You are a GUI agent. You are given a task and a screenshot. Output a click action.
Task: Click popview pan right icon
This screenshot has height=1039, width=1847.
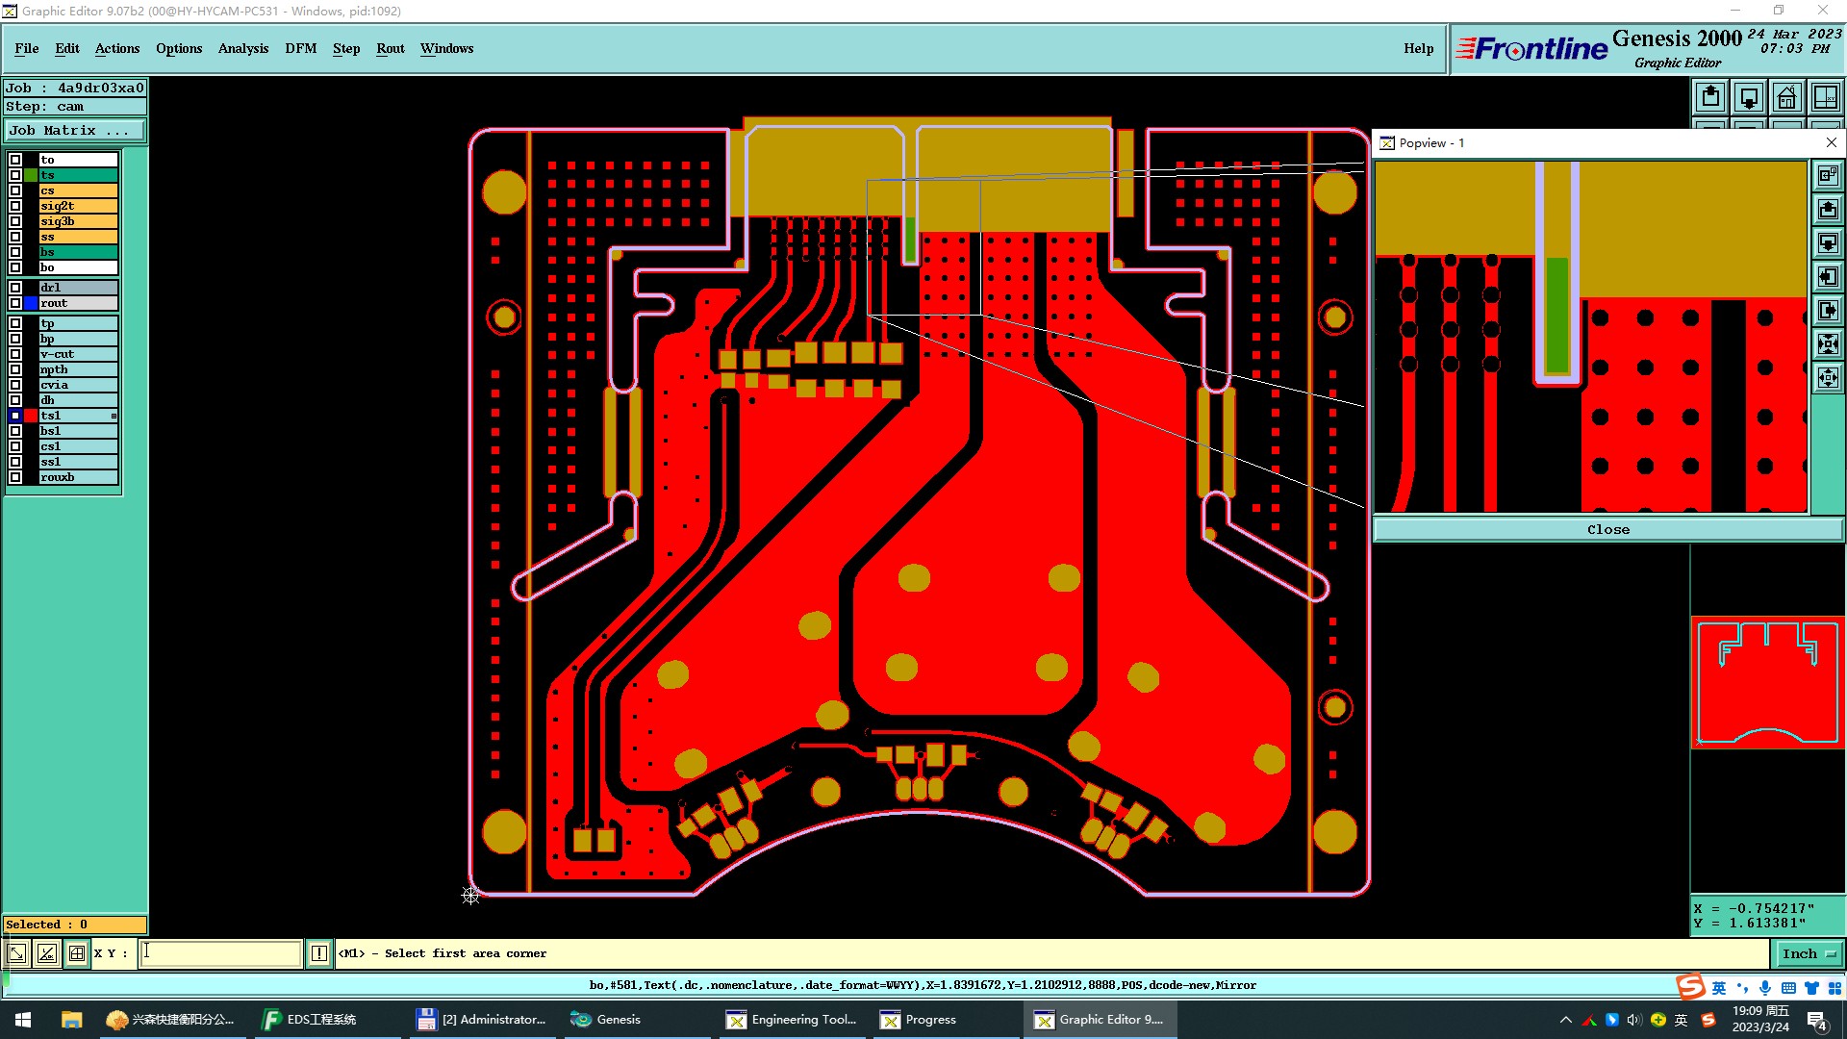1828,311
